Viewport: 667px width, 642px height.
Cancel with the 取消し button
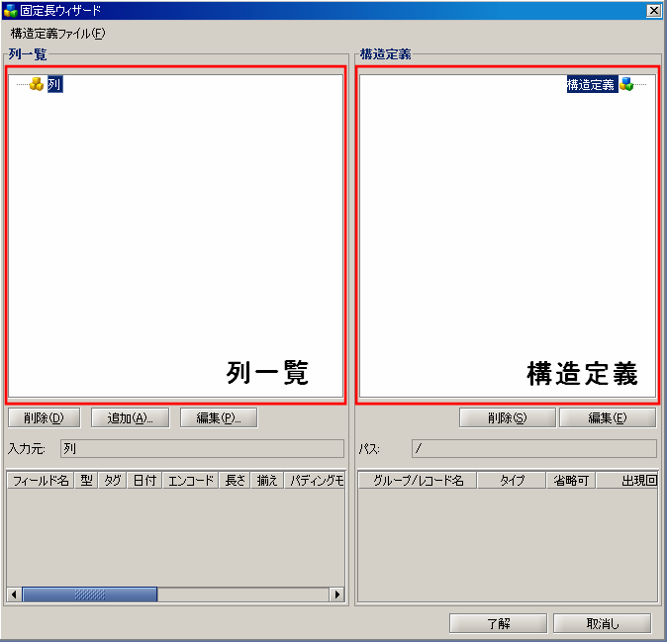(602, 623)
